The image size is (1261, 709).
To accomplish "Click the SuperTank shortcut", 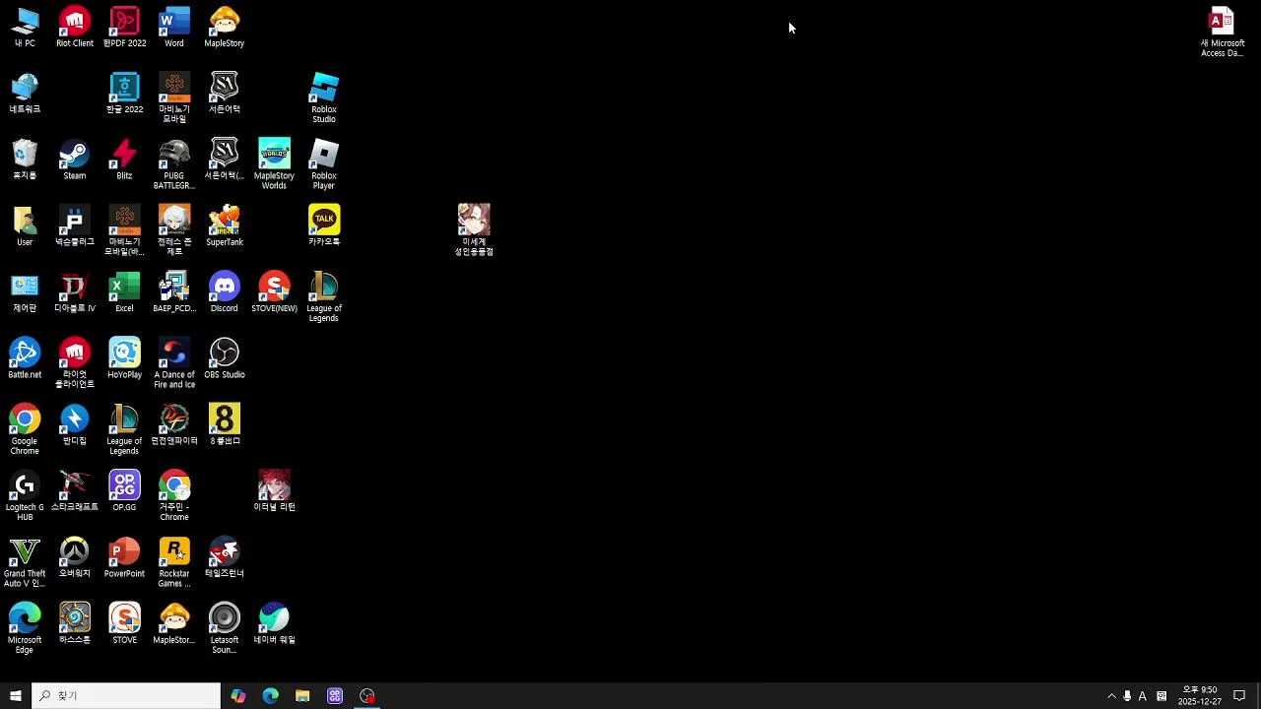I will [225, 226].
